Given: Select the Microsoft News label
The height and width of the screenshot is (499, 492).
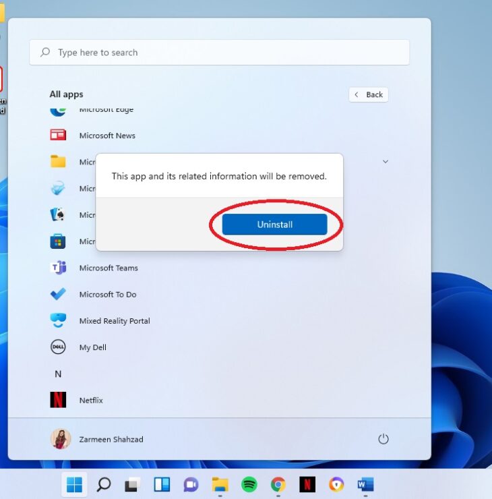Looking at the screenshot, I should click(107, 136).
